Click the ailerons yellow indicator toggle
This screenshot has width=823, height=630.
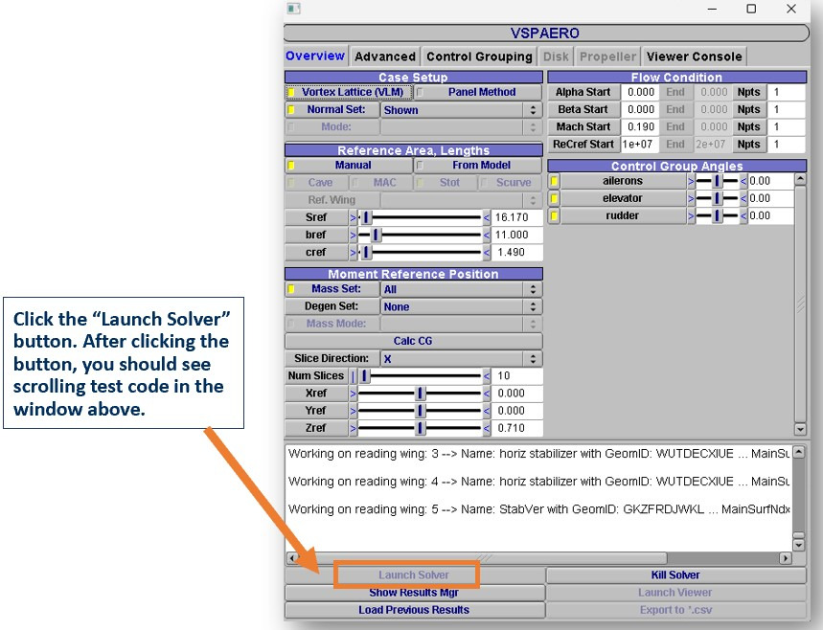[x=554, y=181]
